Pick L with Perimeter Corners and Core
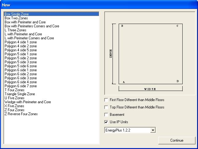The width and height of the screenshot is (198, 149). pyautogui.click(x=52, y=38)
